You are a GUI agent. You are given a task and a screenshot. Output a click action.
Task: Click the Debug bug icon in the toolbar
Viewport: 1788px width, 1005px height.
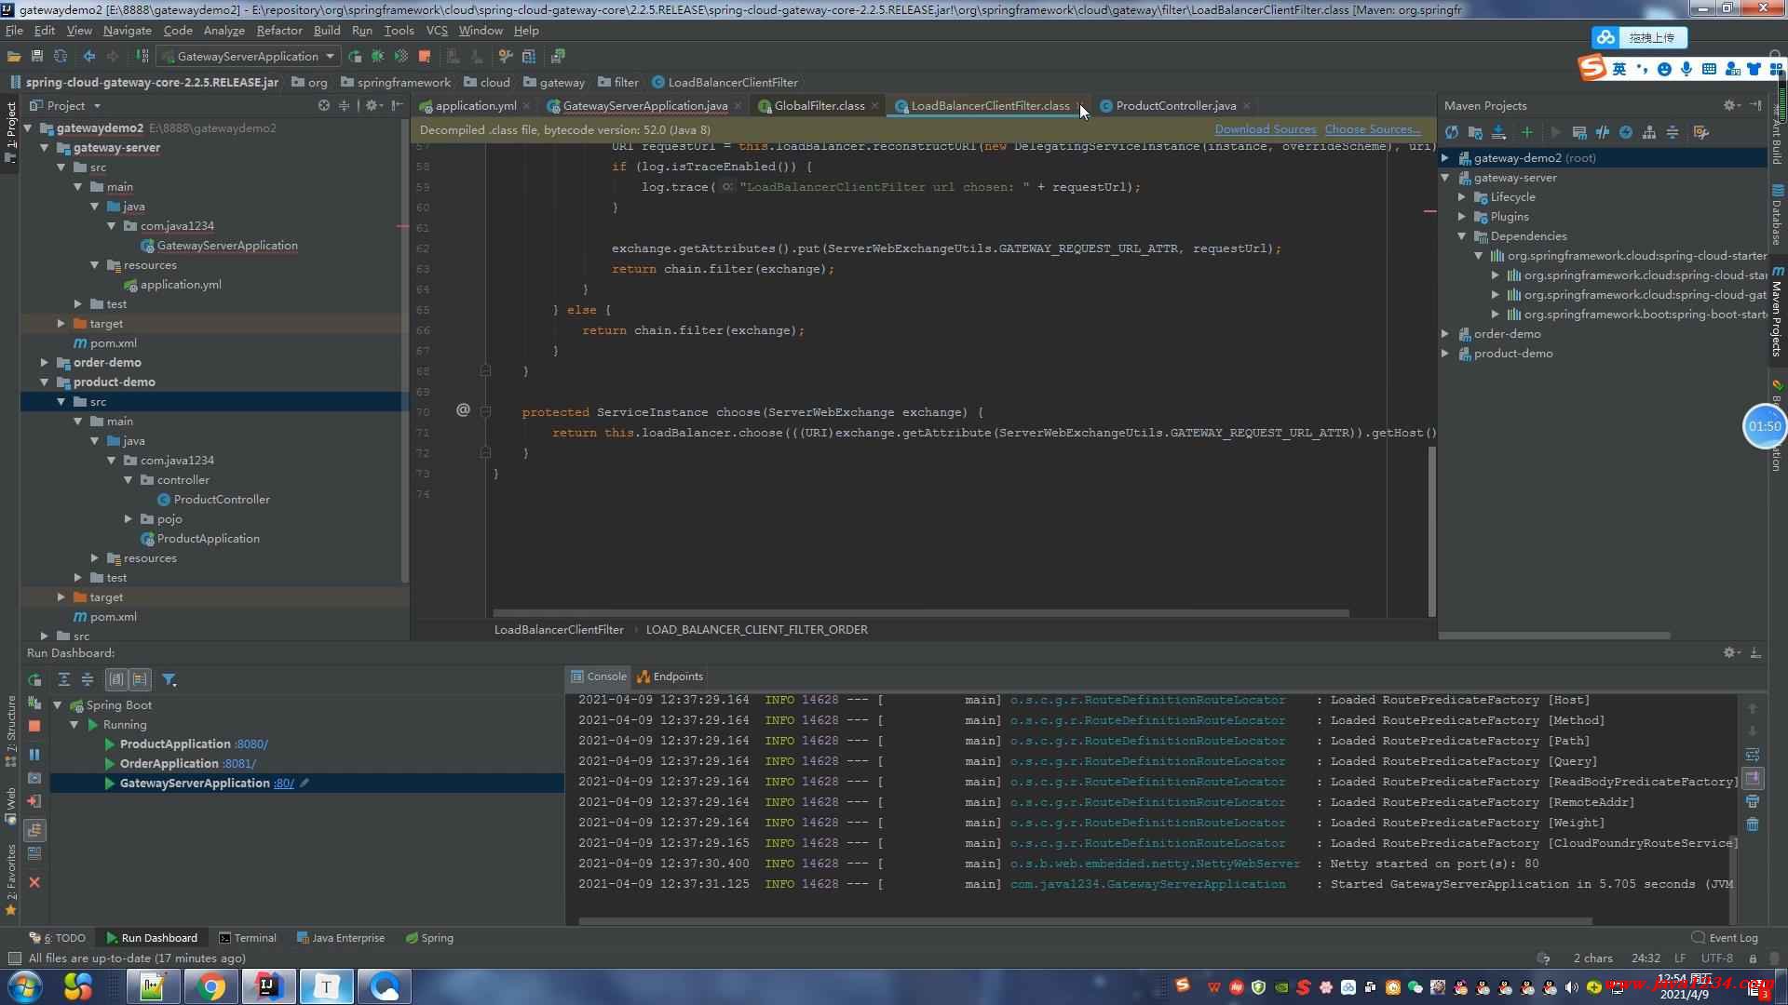point(378,57)
